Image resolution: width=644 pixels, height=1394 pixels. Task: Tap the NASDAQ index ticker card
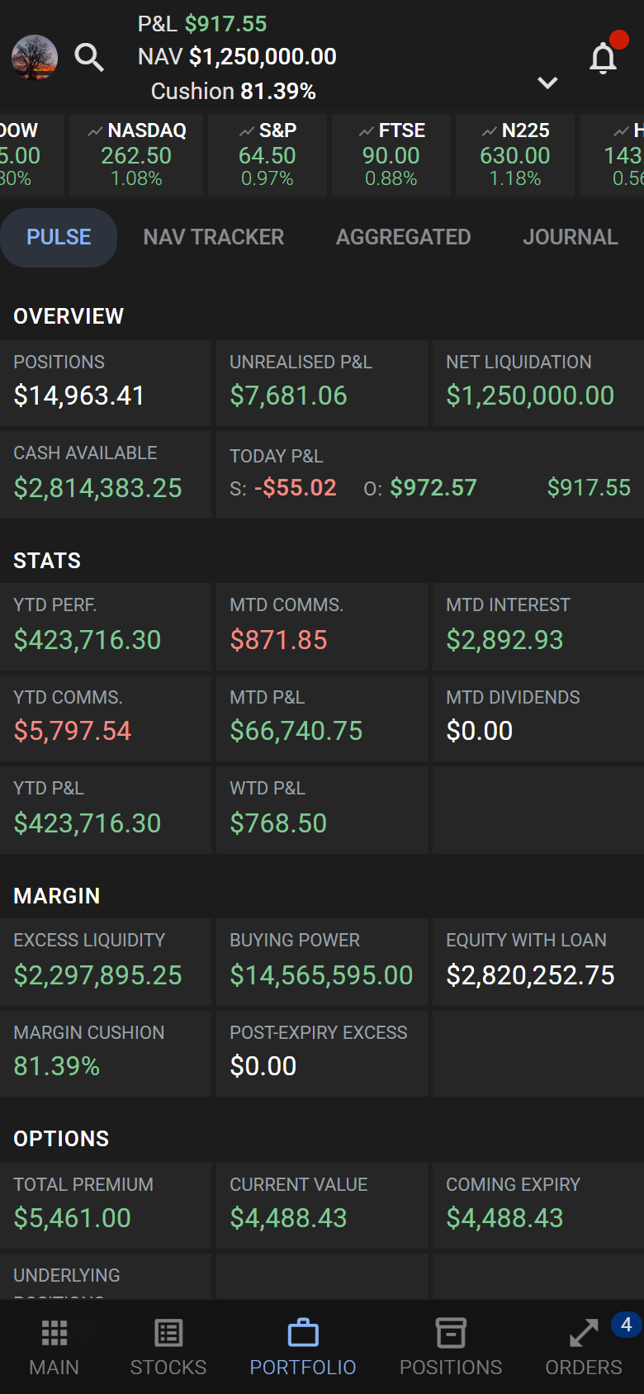pos(136,155)
